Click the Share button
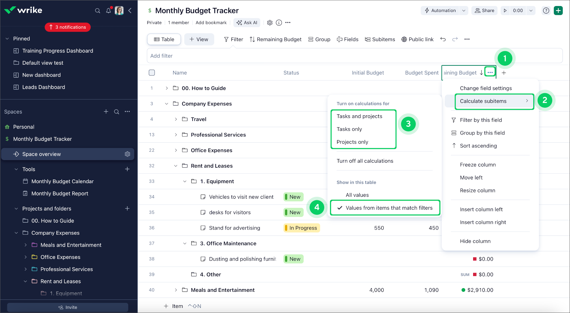This screenshot has width=570, height=313. [484, 11]
